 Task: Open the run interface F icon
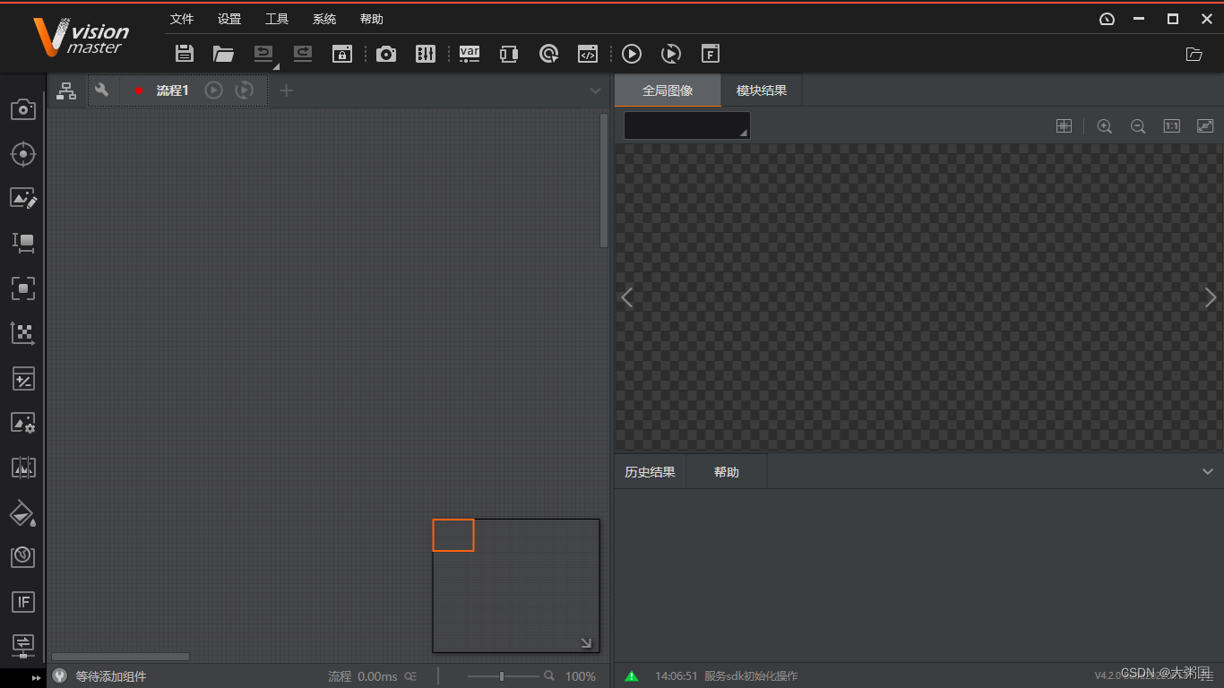710,54
